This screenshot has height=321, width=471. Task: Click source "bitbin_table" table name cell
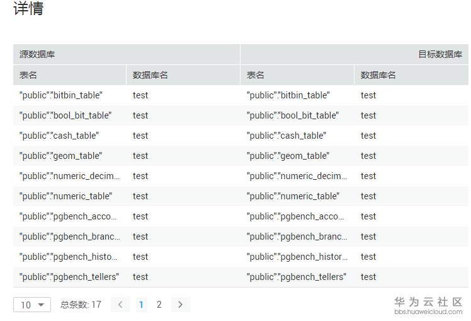61,95
